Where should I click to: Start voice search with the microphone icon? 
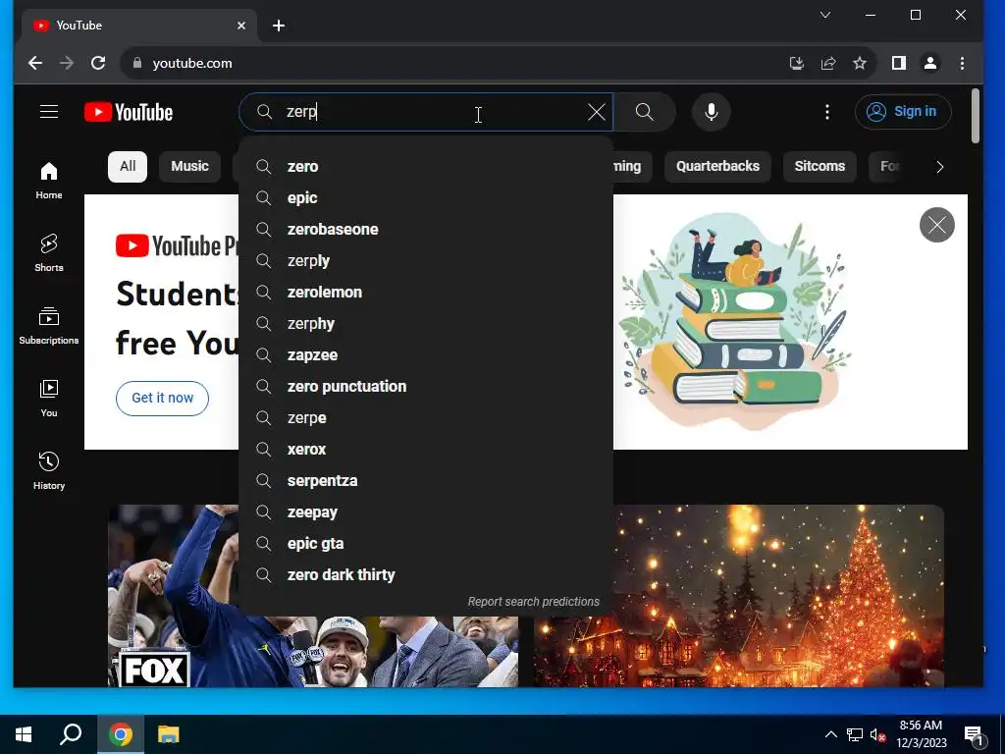[x=711, y=112]
